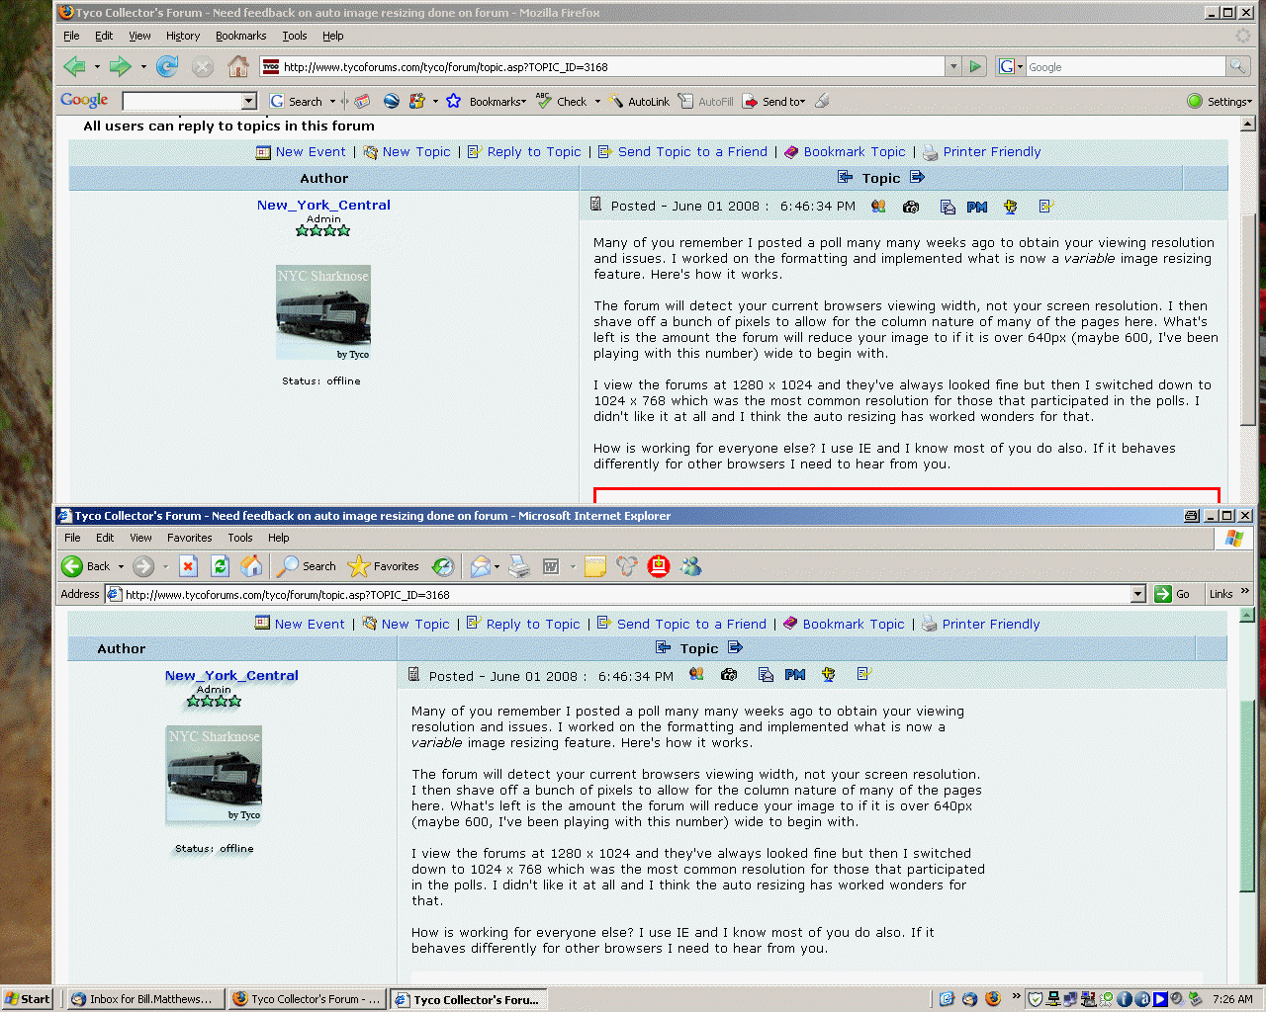
Task: Click 'Printer Friendly' link in Internet Explorer
Action: [990, 624]
